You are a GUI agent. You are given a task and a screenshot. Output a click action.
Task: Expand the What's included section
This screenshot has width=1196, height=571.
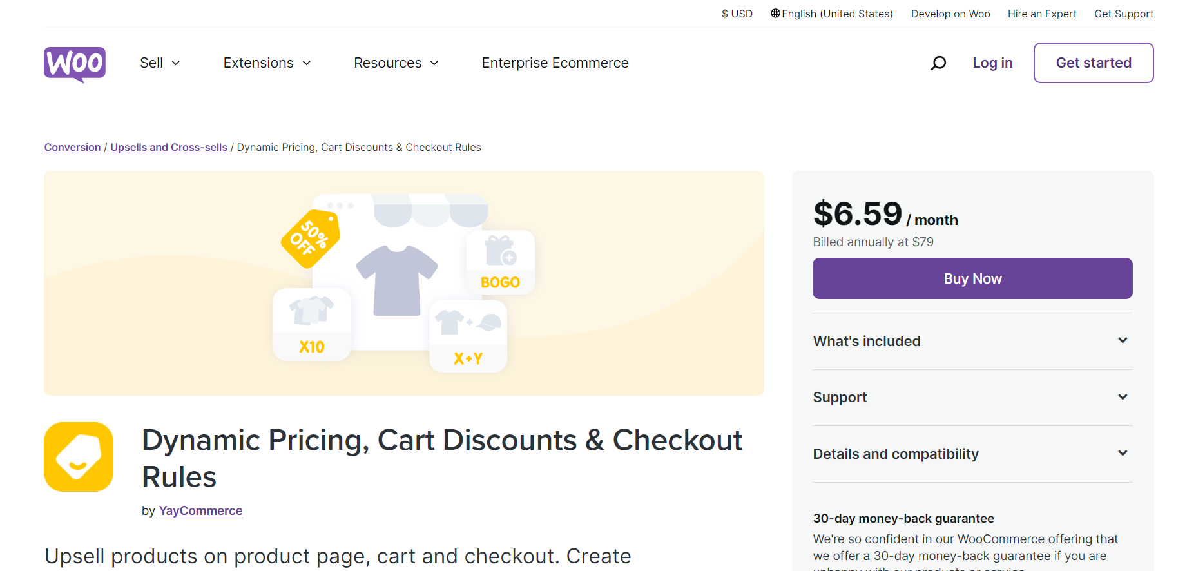[x=972, y=341]
